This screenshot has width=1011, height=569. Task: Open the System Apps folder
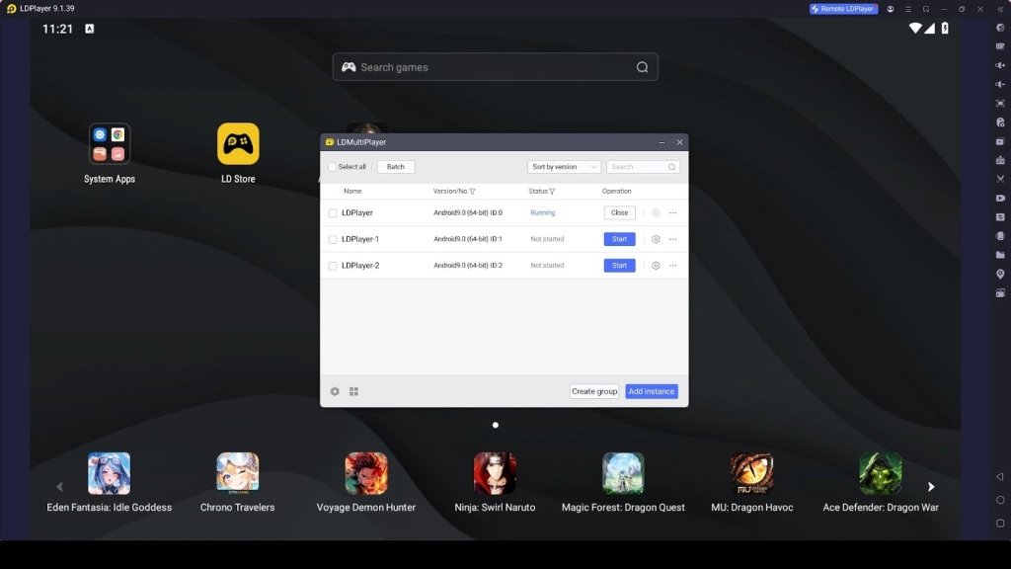point(109,143)
